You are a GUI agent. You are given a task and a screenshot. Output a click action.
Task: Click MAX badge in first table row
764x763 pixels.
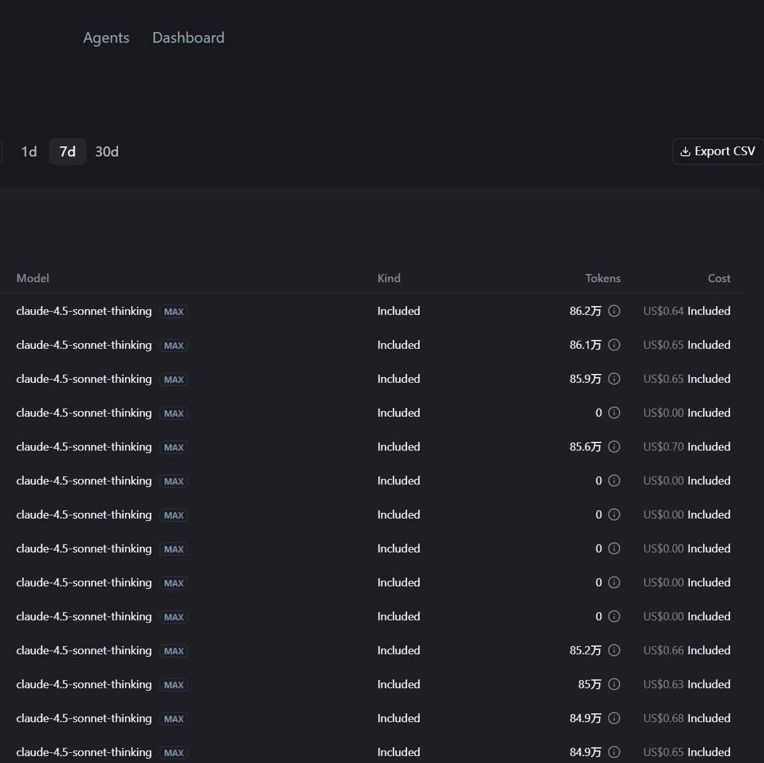[173, 312]
